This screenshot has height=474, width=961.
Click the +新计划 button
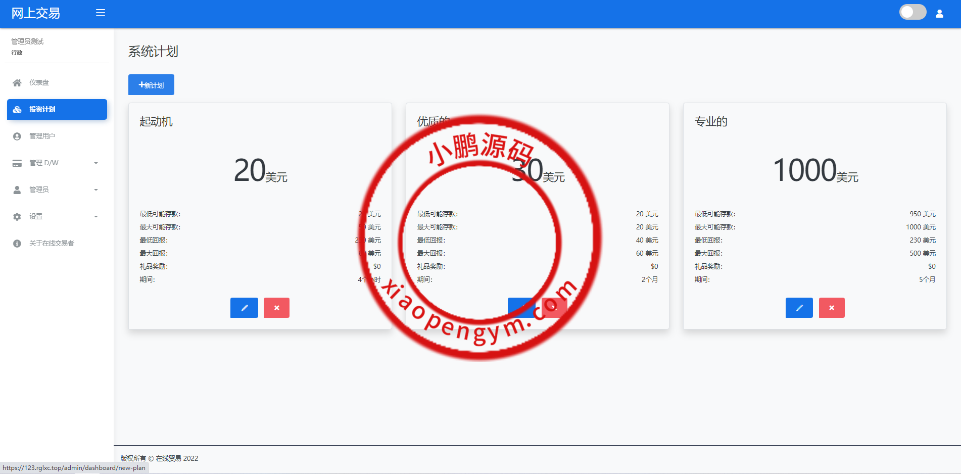(151, 85)
